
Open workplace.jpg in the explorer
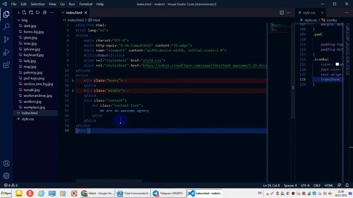coord(34,107)
